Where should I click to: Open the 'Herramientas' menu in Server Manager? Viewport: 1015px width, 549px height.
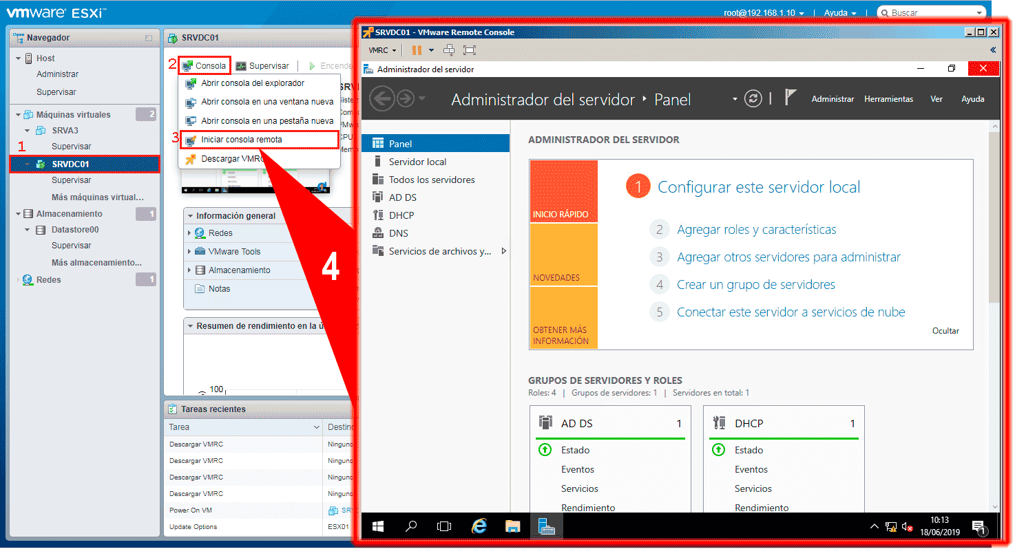(888, 98)
